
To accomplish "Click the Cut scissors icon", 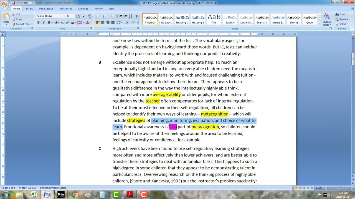I will (x=14, y=14).
